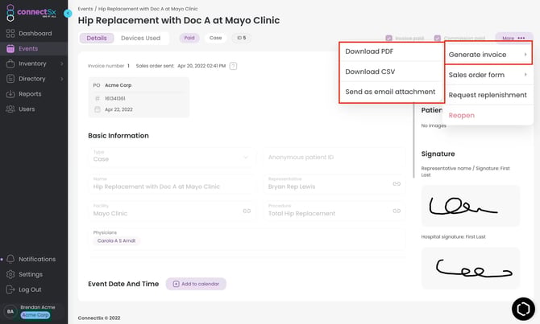Screen dimensions: 540x324
Task: Click the connectSx logo
Action: (x=31, y=13)
